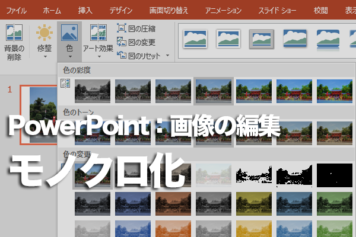Apply the first white-frame picture style
Viewport: 356px width, 237px height.
195,39
